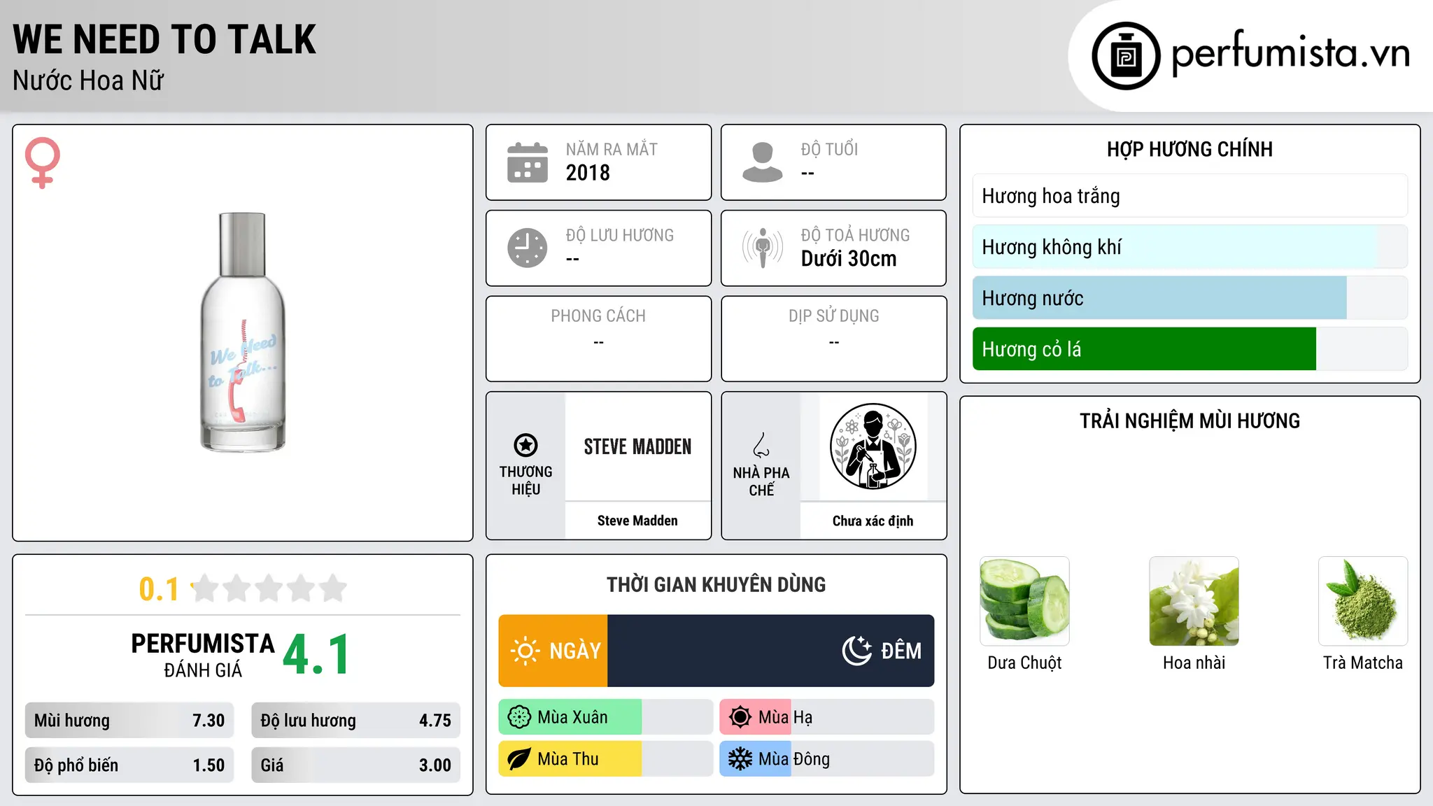Click the snowflake icon for Mùa Đông

click(x=740, y=759)
